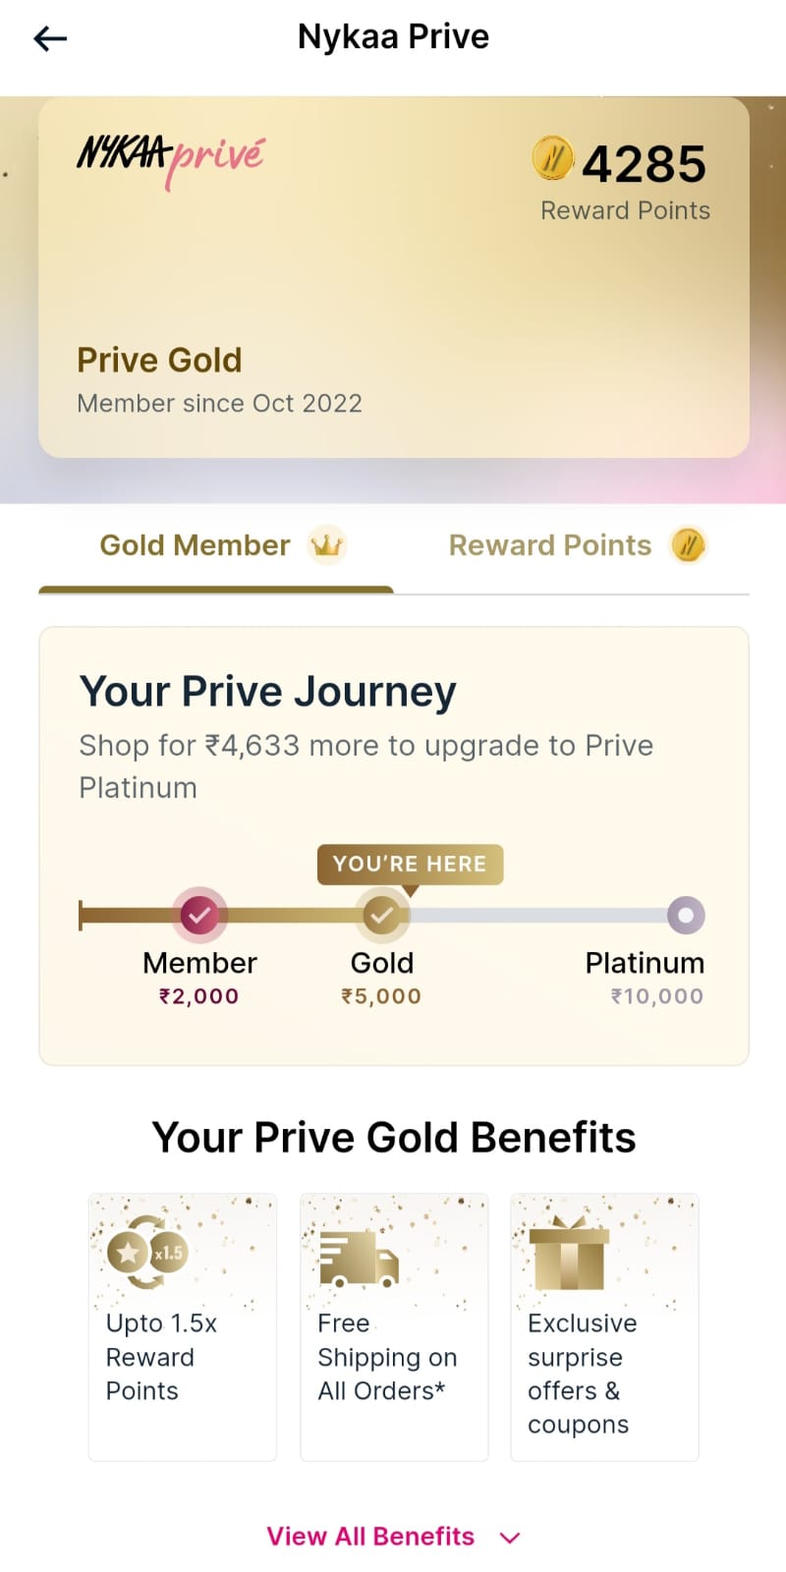The width and height of the screenshot is (786, 1572).
Task: Tap the free shipping truck icon
Action: pyautogui.click(x=359, y=1260)
